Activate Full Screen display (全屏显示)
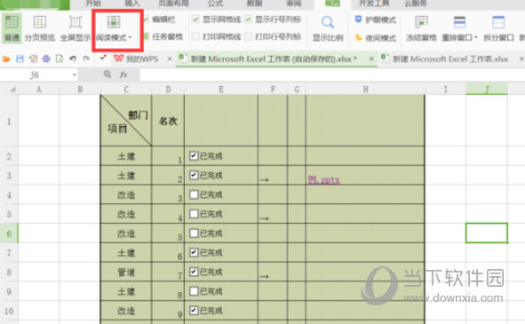525x324 pixels. tap(75, 28)
